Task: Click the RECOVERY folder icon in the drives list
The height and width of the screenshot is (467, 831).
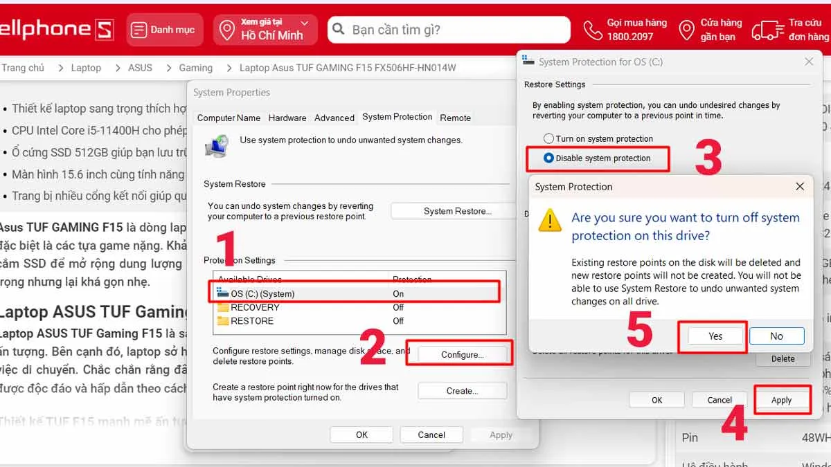Action: [x=222, y=309]
